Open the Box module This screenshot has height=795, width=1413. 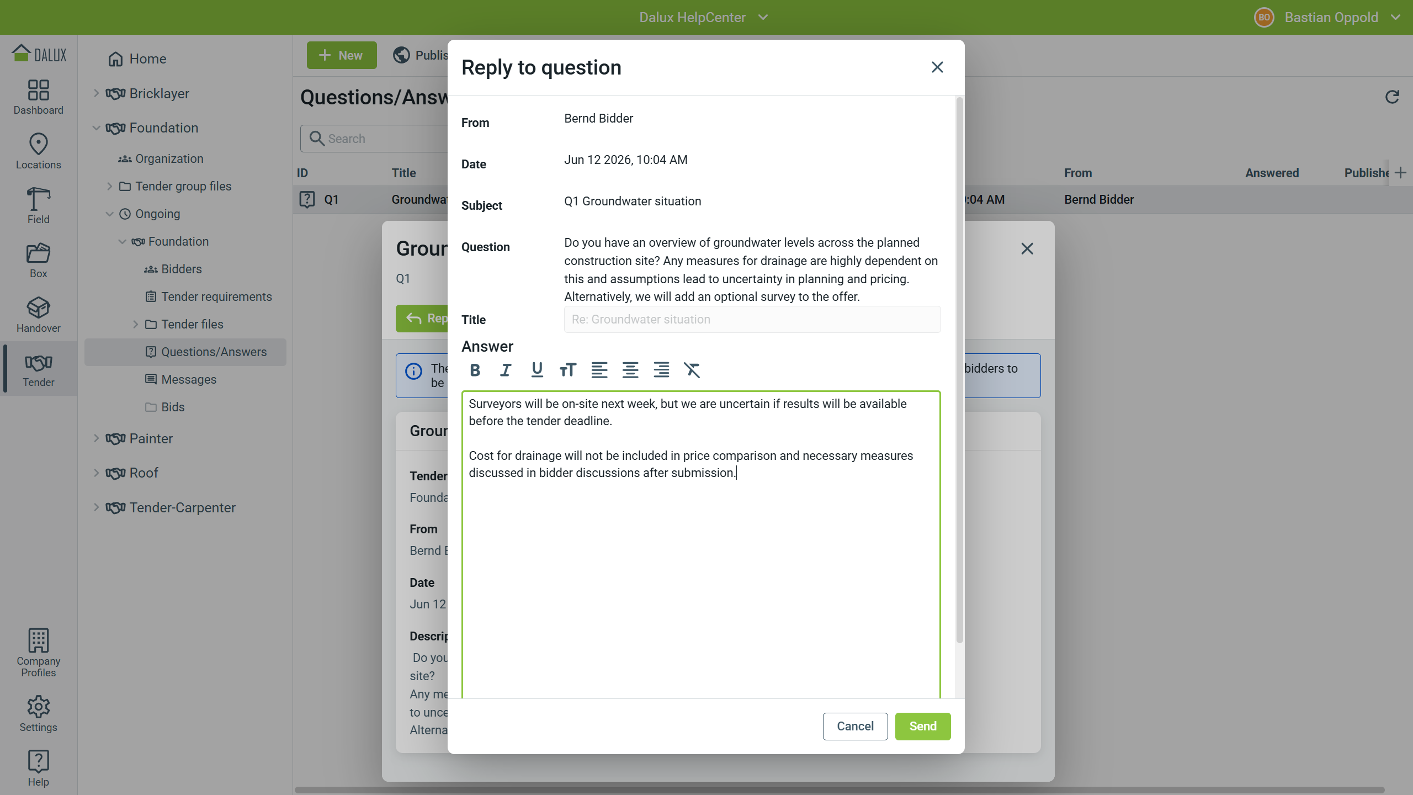(39, 261)
